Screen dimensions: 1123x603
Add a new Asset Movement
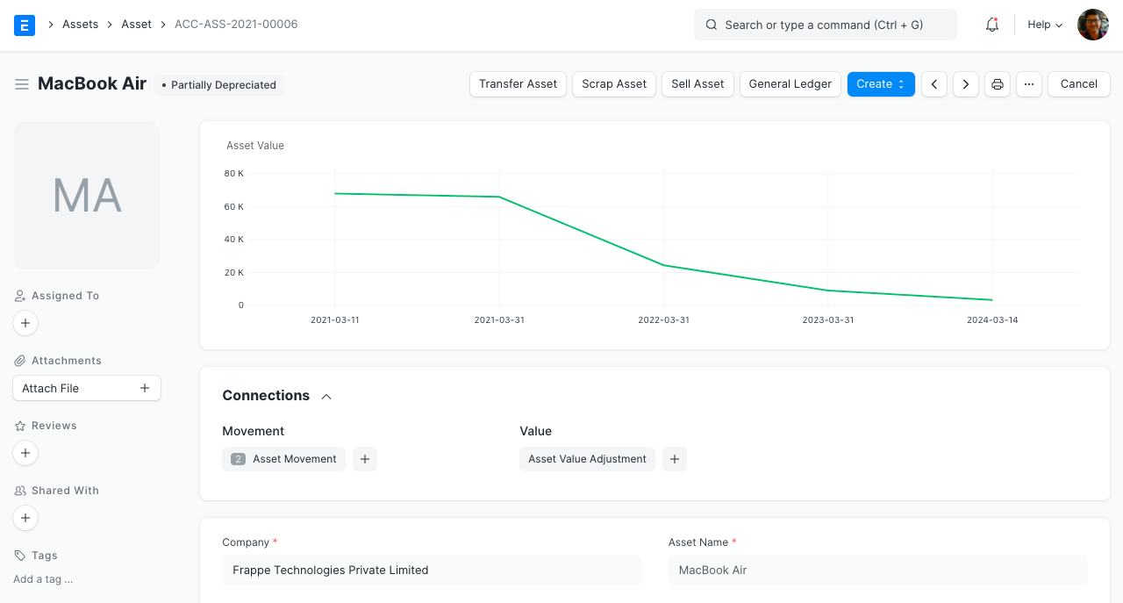(x=365, y=459)
